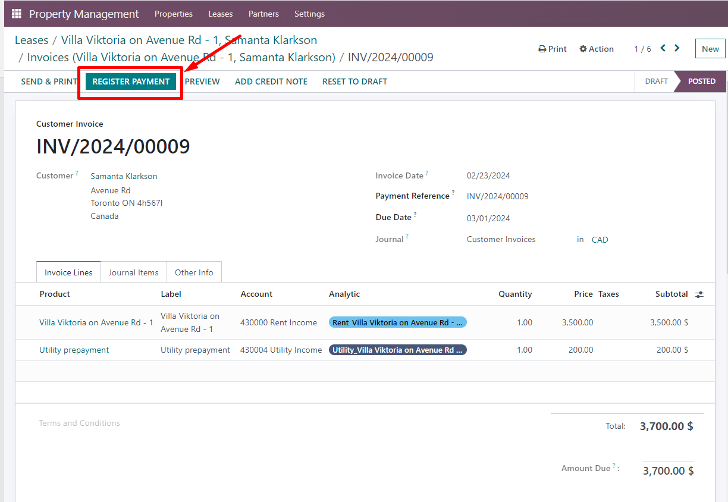Switch to the Other Info tab

click(194, 272)
